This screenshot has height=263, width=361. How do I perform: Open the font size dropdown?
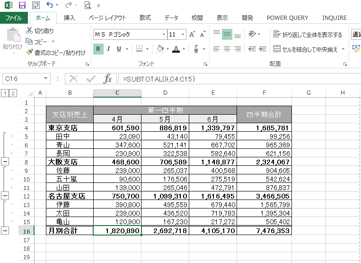183,35
